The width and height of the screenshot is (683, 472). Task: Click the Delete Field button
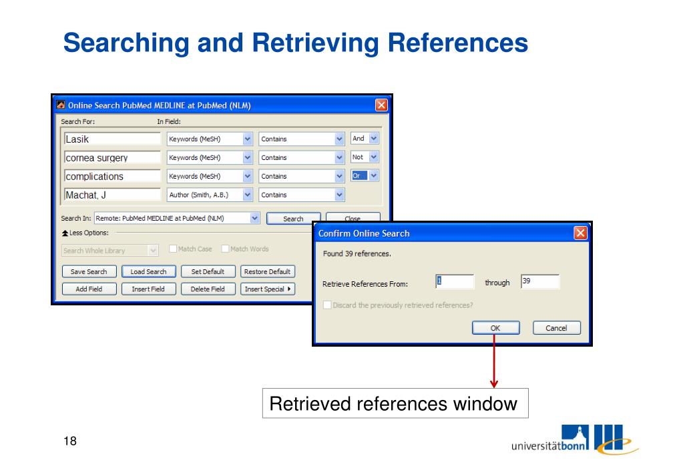pyautogui.click(x=208, y=289)
